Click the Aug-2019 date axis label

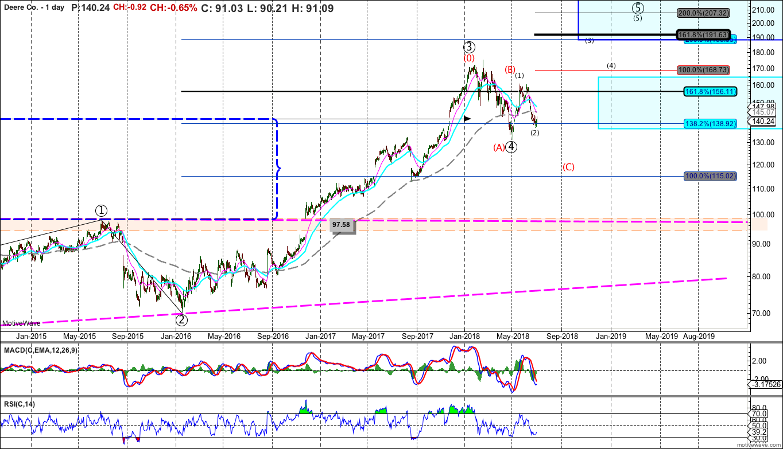[699, 337]
